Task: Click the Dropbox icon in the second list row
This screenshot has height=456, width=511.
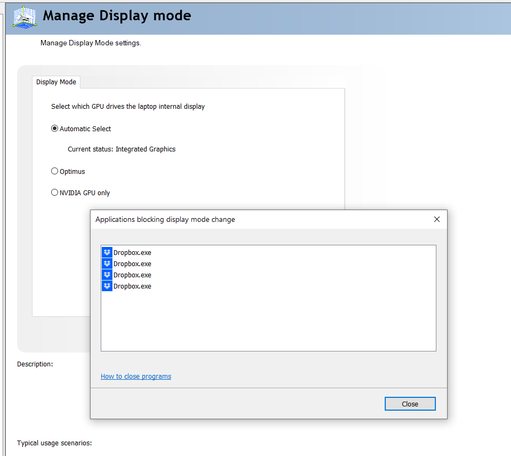Action: pos(107,263)
